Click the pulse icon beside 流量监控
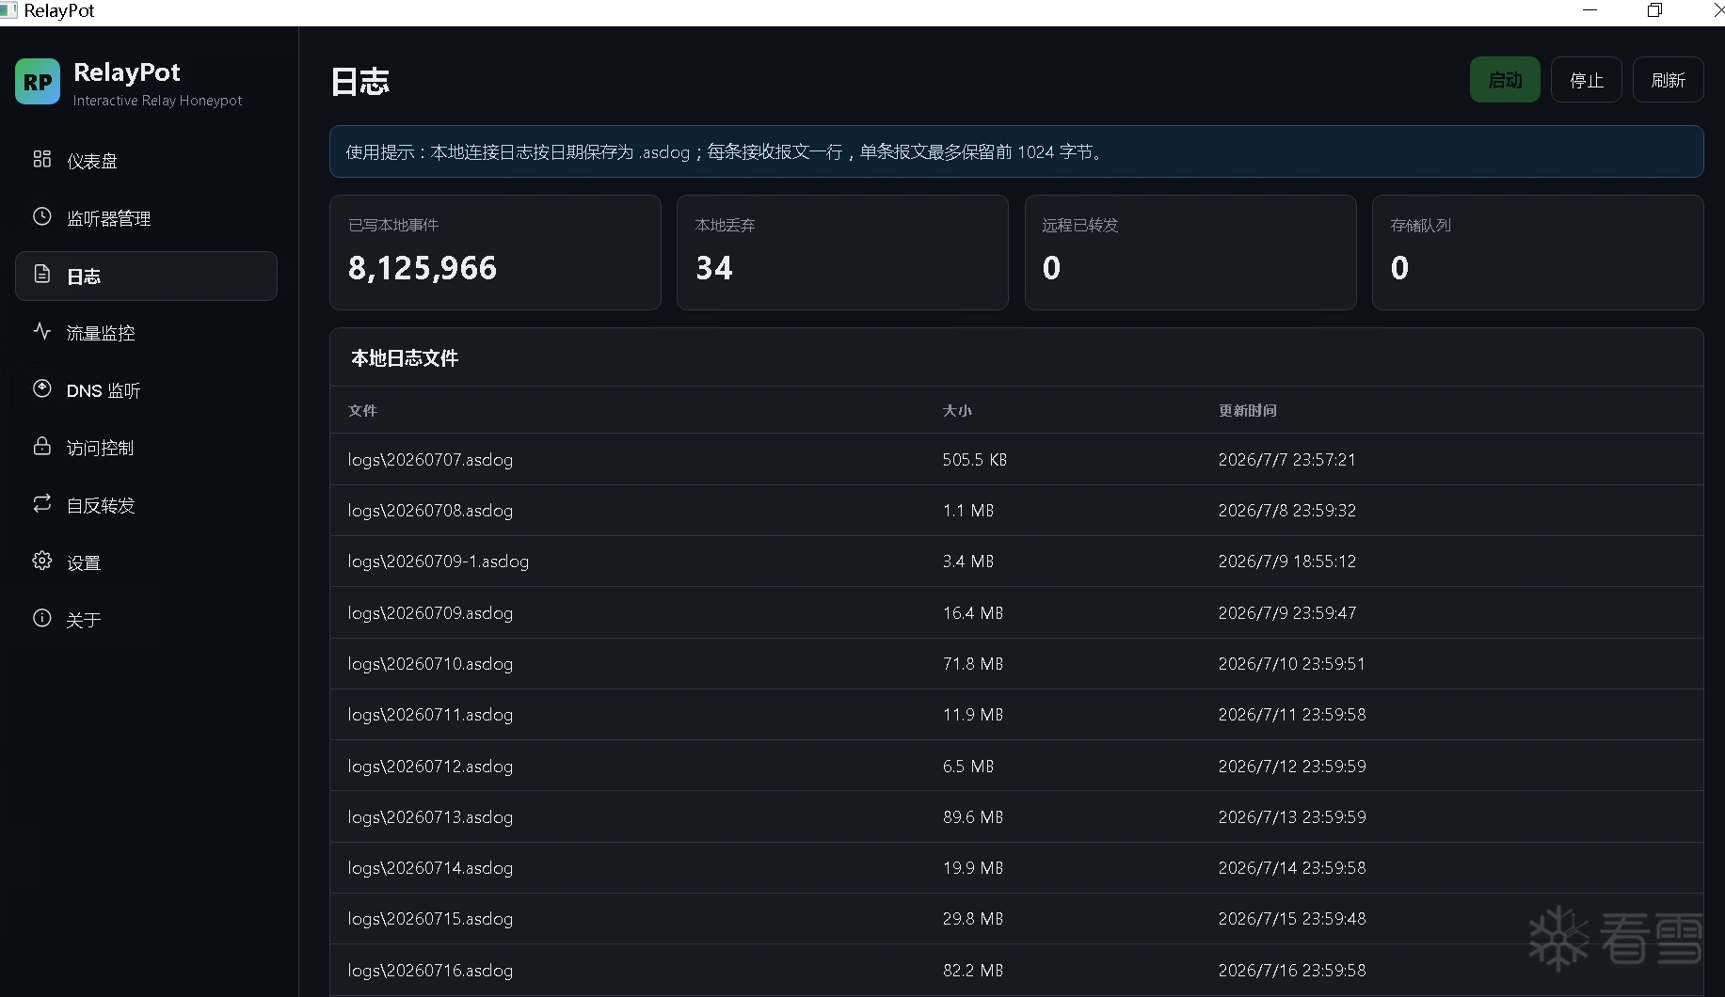The width and height of the screenshot is (1725, 997). 41,331
